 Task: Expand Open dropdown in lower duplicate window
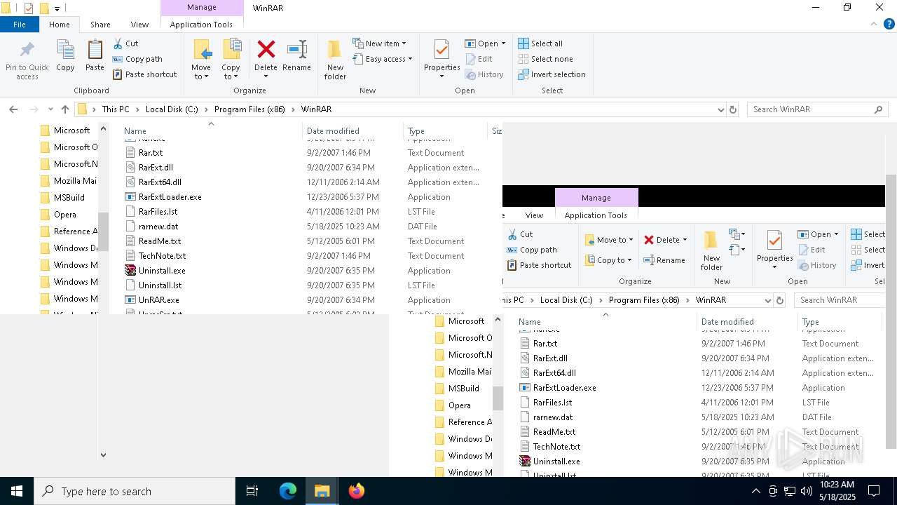coord(836,234)
